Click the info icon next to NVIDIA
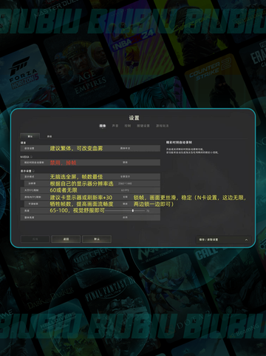Screen dimensions: 266x356 pos(31,157)
